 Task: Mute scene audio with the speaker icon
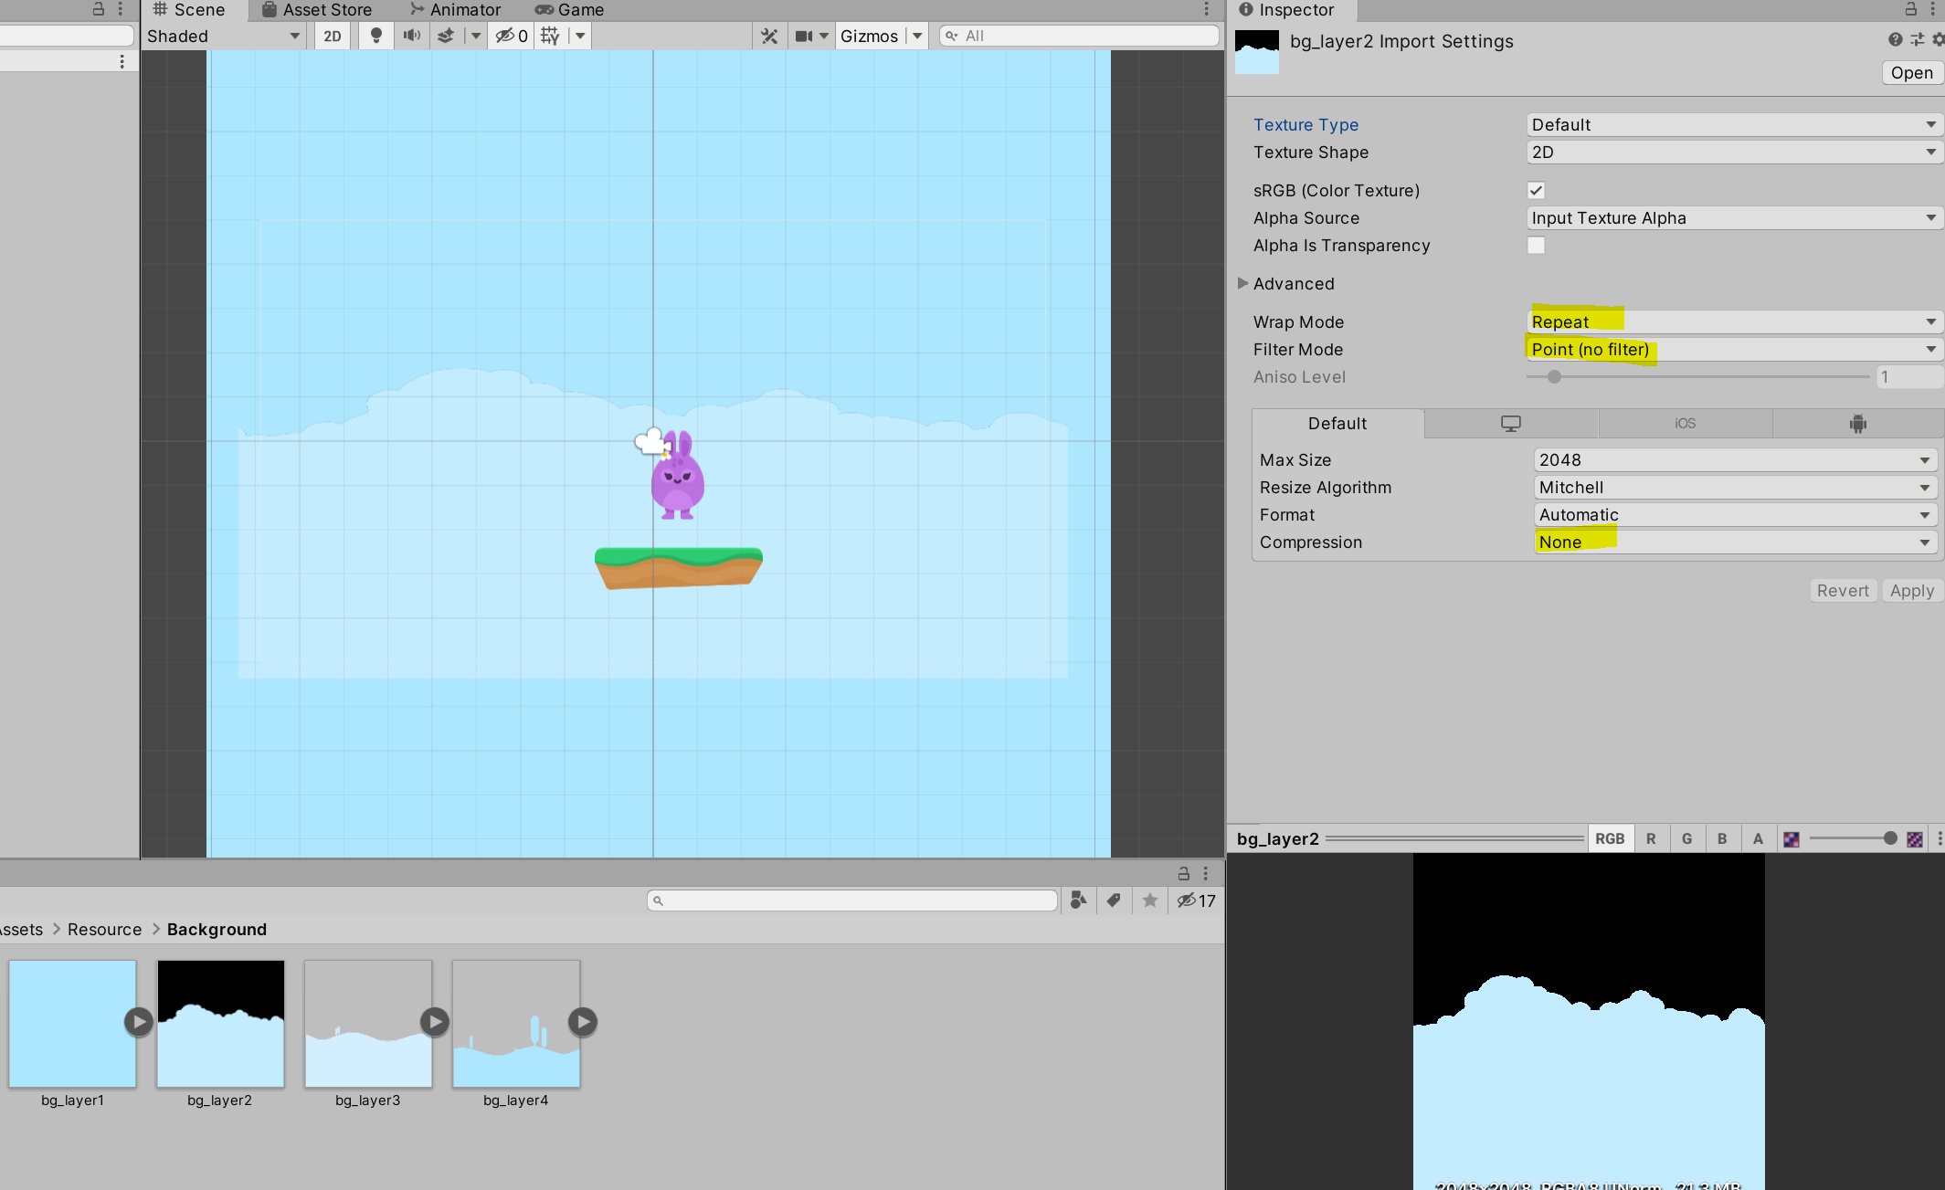coord(412,36)
